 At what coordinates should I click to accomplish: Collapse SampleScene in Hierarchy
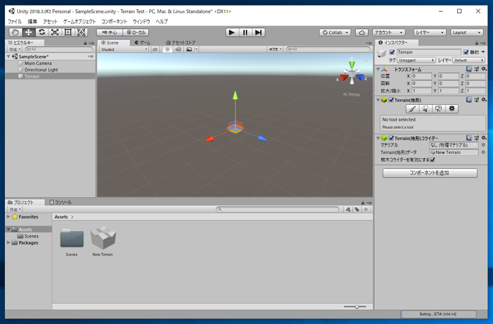click(9, 57)
